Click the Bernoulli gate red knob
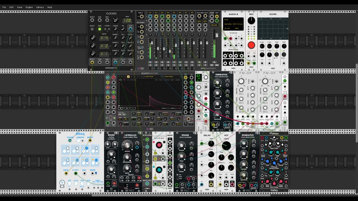Screen dimensions: 358x201 click(x=159, y=145)
